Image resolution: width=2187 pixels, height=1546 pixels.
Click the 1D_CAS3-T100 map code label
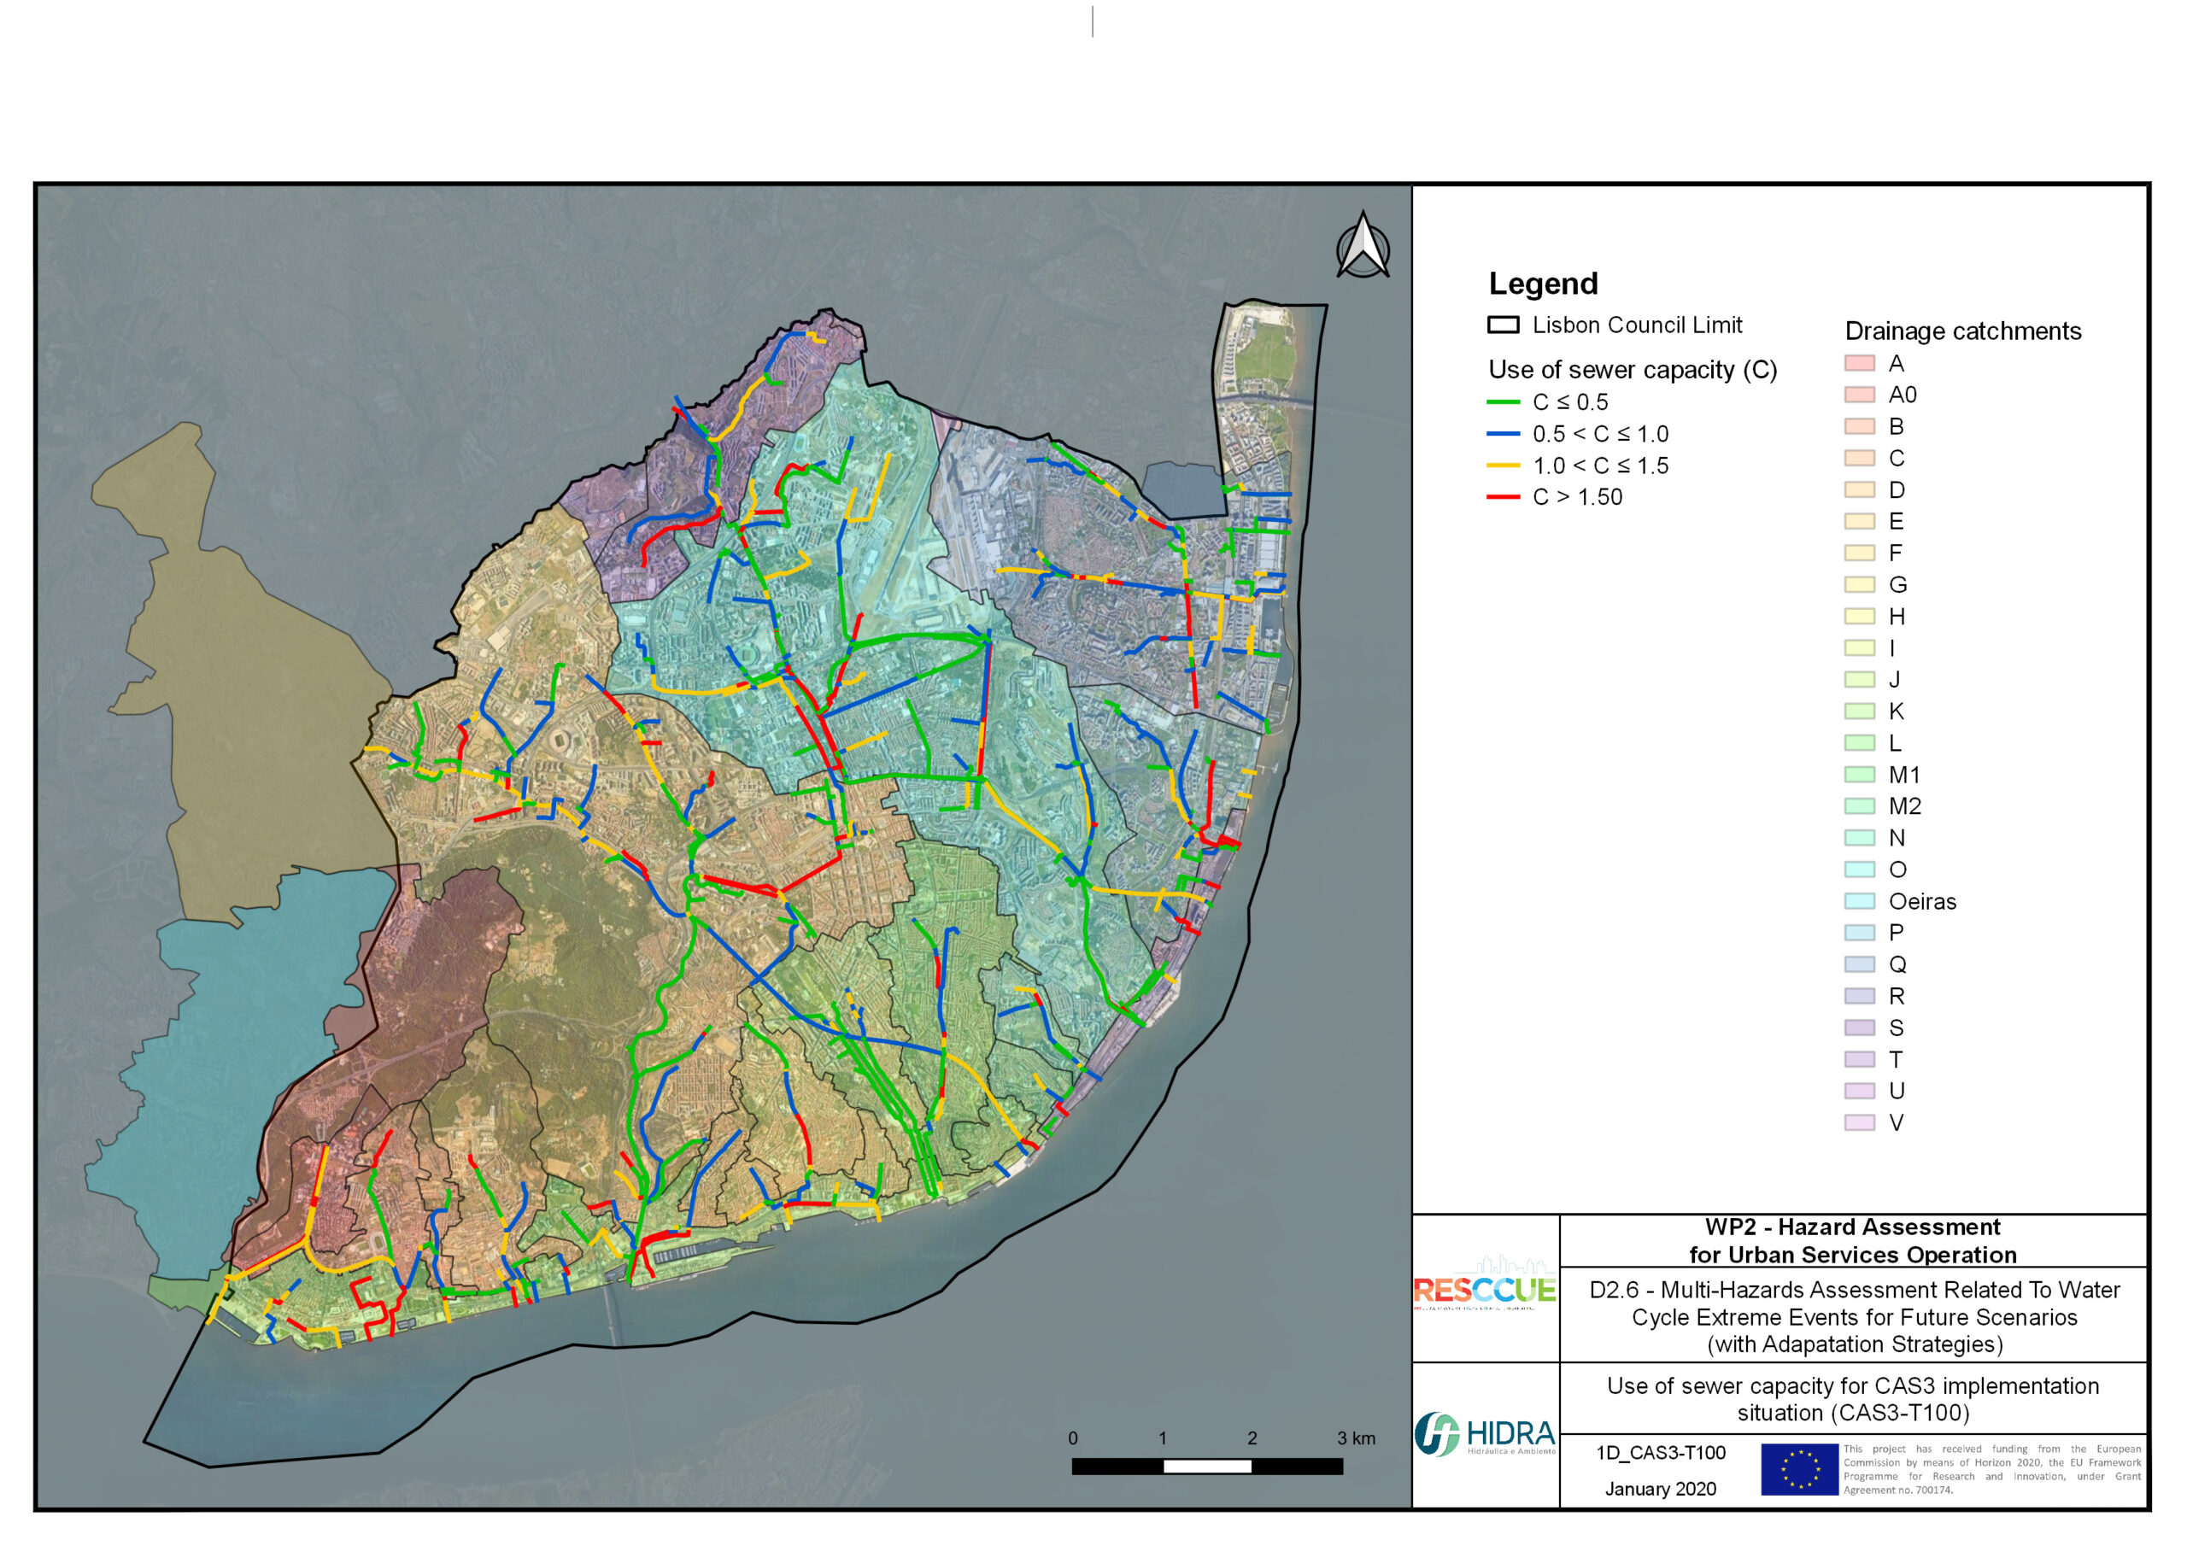(x=1660, y=1453)
